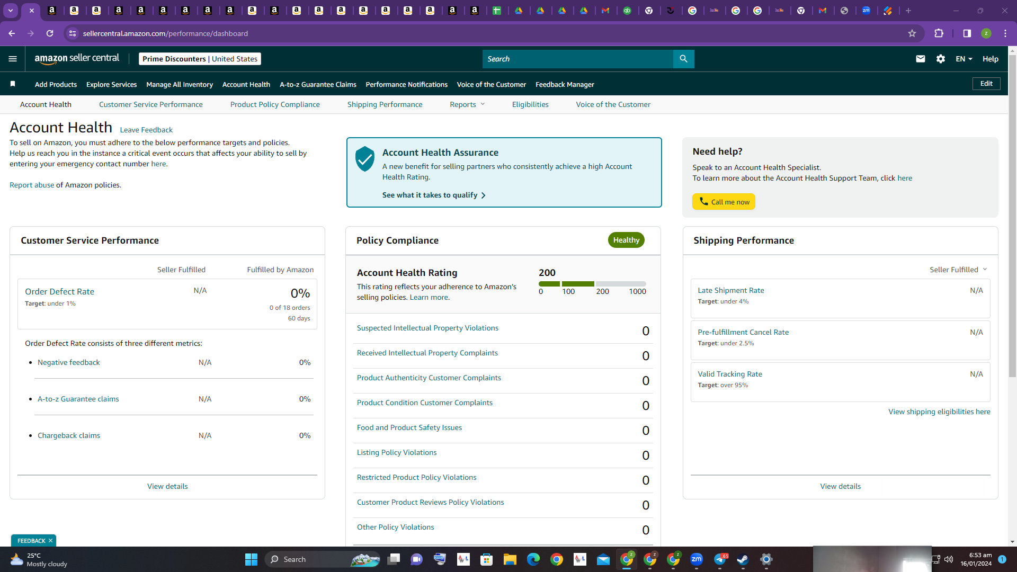Click View shipping eligibilities here link
The image size is (1017, 572).
pos(939,412)
